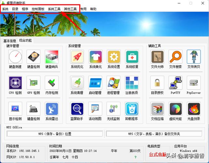Click the 卸载程序 uninstall icon

click(x=132, y=109)
